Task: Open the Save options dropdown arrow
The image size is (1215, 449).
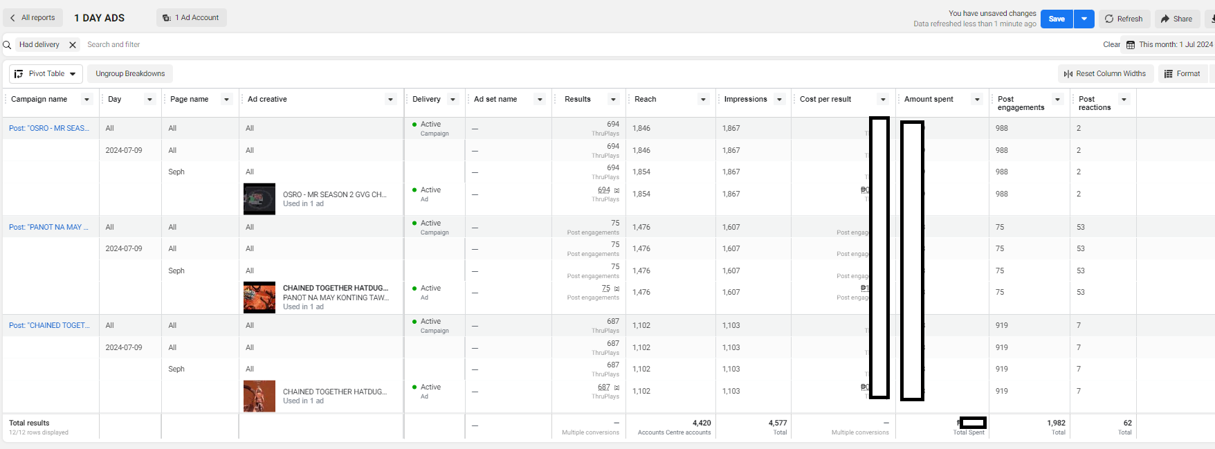Action: 1084,19
